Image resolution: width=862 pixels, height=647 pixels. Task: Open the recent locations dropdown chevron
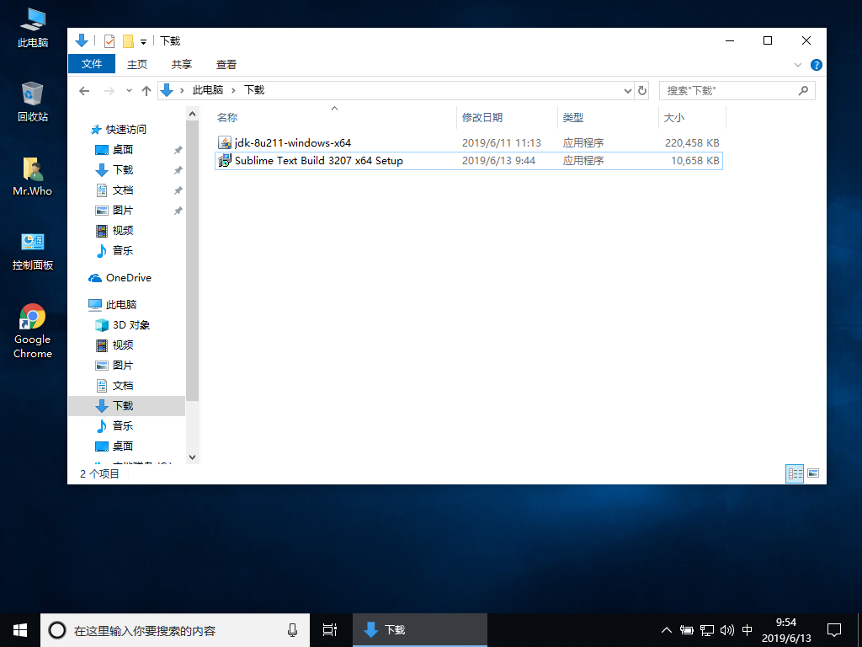(129, 91)
